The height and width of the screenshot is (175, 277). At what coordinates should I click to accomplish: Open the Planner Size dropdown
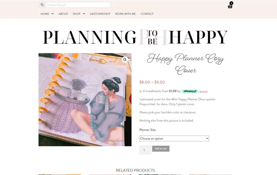[x=174, y=138]
